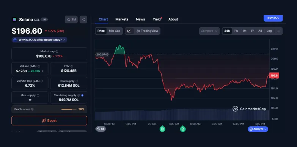Screen dimensions: 297x147
Task: Expand Volume (24h) details chevron
Action: pos(42,71)
